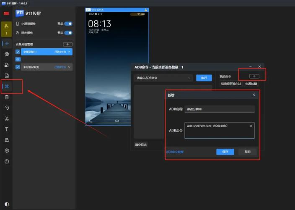Click the plus icon next to 我的指令

pyautogui.click(x=254, y=76)
